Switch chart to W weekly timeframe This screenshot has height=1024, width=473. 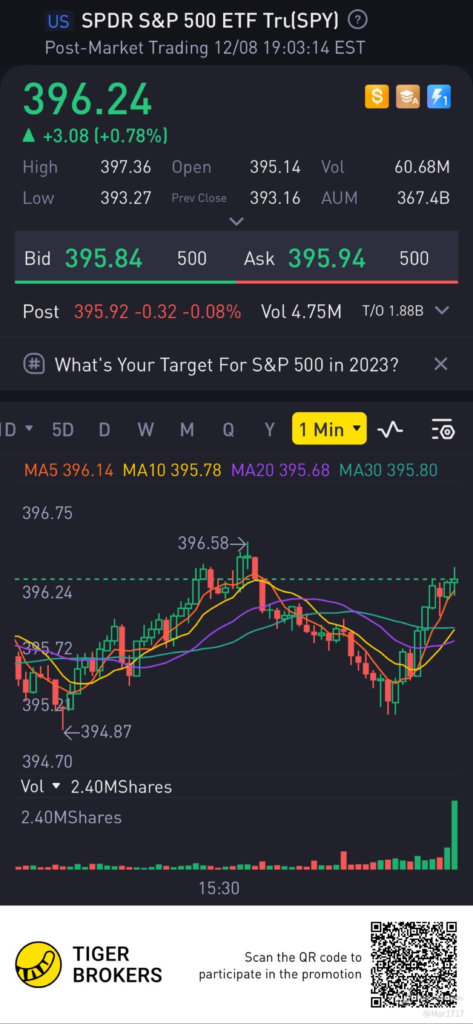coord(145,429)
